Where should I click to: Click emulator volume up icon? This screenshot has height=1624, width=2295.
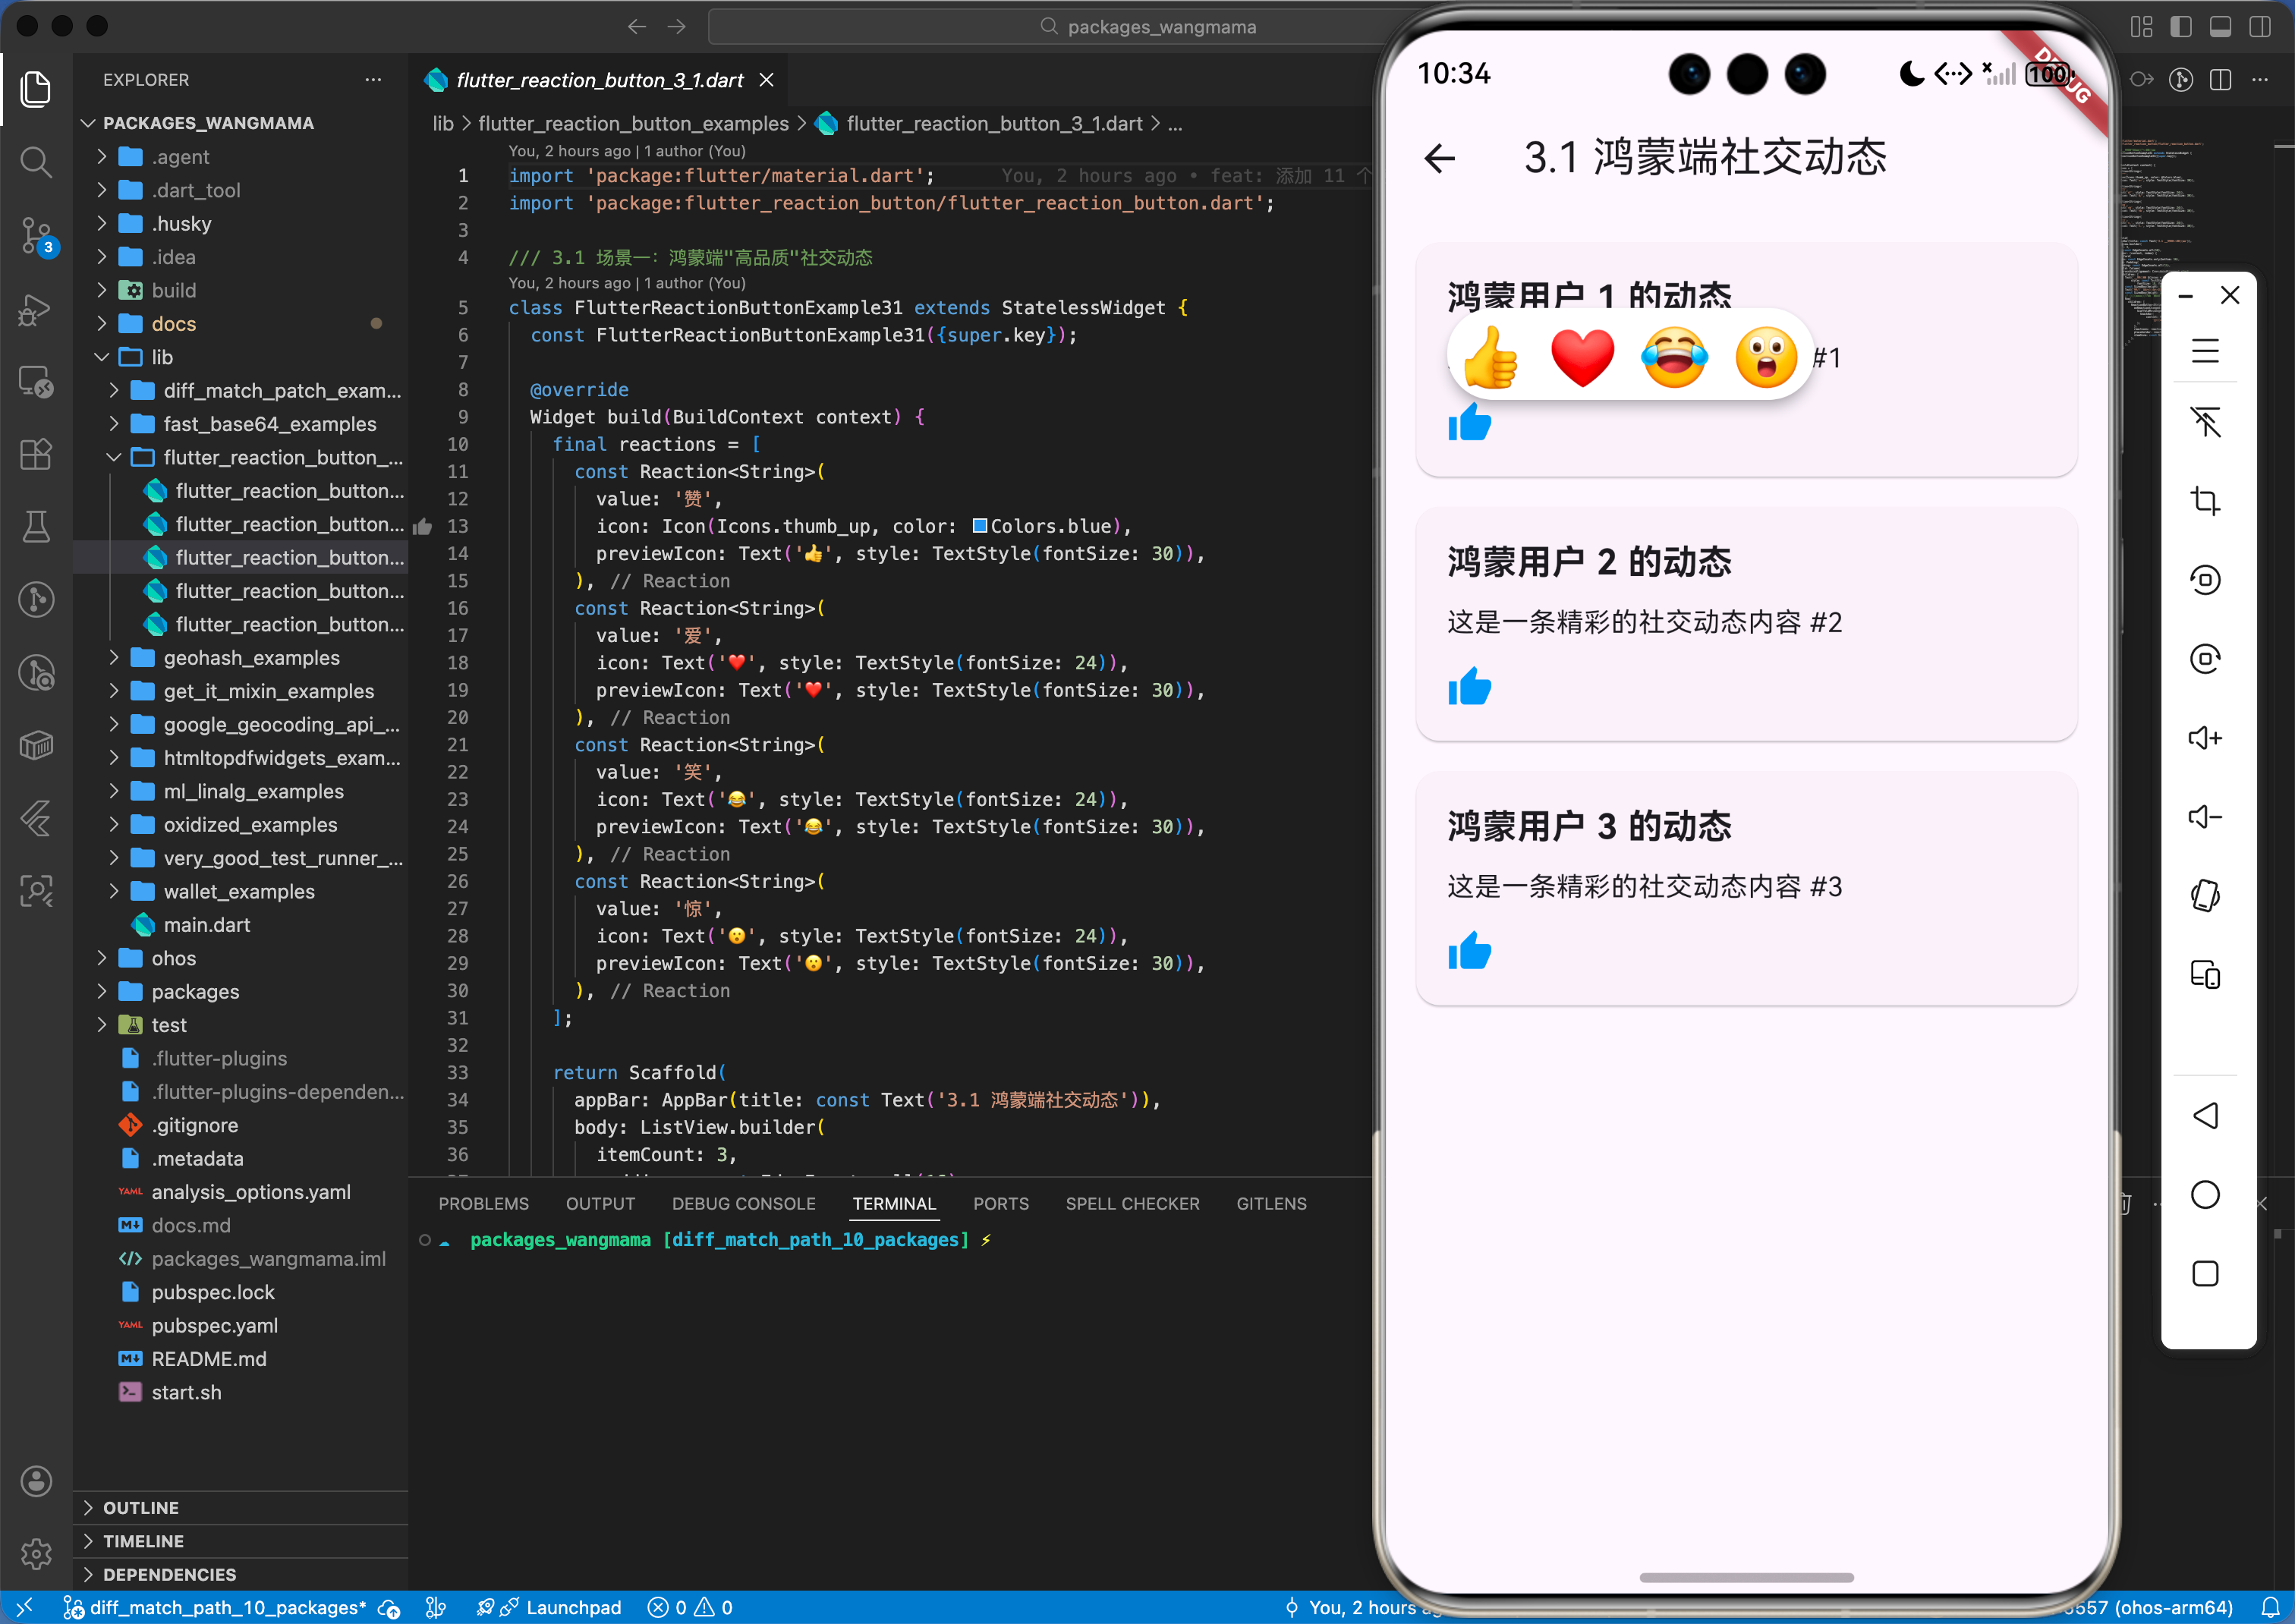2204,738
